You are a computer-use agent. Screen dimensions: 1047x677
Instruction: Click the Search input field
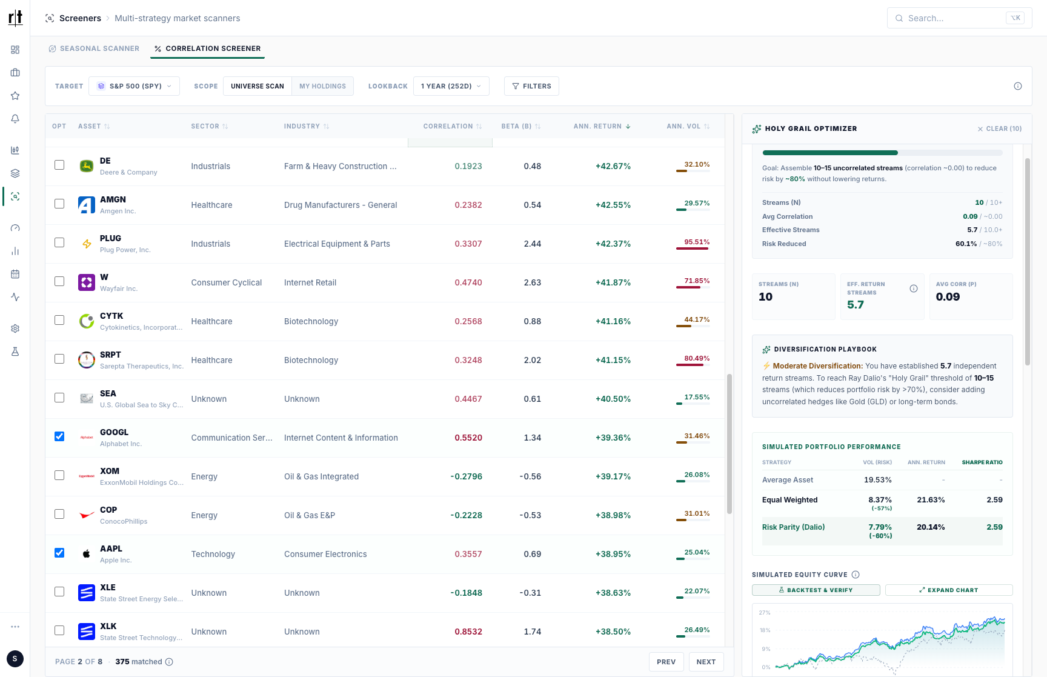pyautogui.click(x=959, y=18)
